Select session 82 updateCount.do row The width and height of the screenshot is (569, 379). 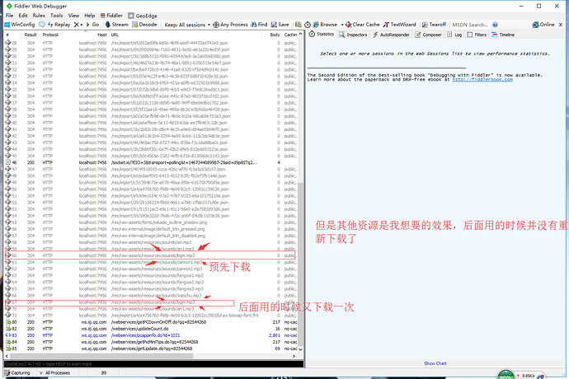pos(151,329)
